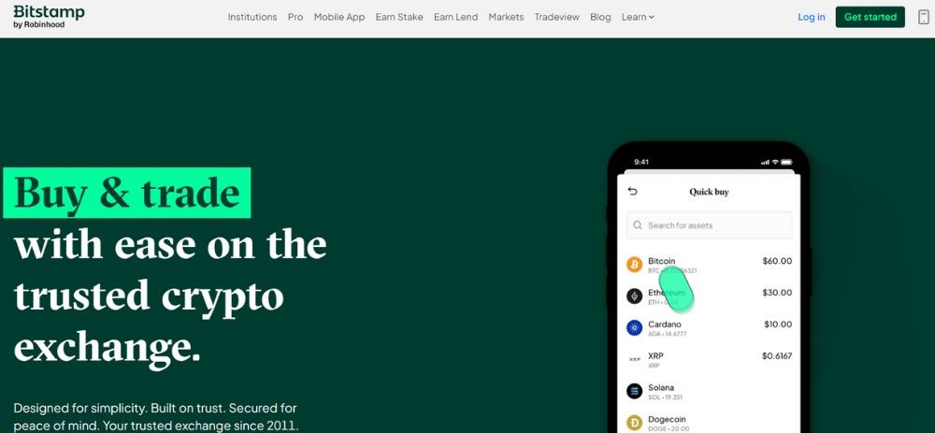Click the Bitstamp by Robinhood logo
The height and width of the screenshot is (433, 935).
pos(49,16)
